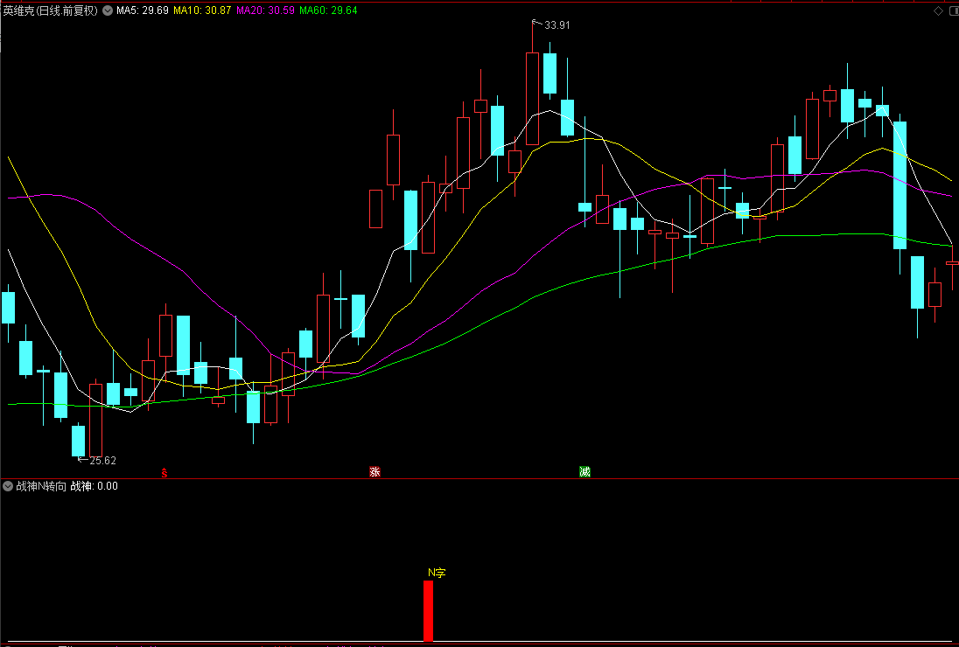Click the 英维克(日线.前复权) chart title
The width and height of the screenshot is (959, 647).
(x=50, y=10)
